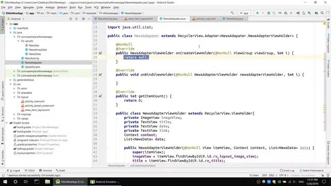Viewport: 331px width, 186px height.
Task: Open the Project Structure icon
Action: (317, 13)
